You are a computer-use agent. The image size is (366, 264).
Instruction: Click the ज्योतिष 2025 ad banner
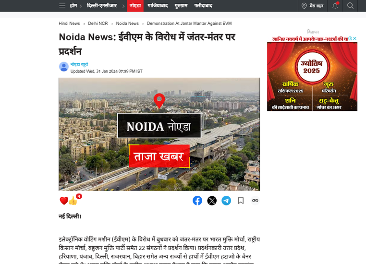(312, 76)
